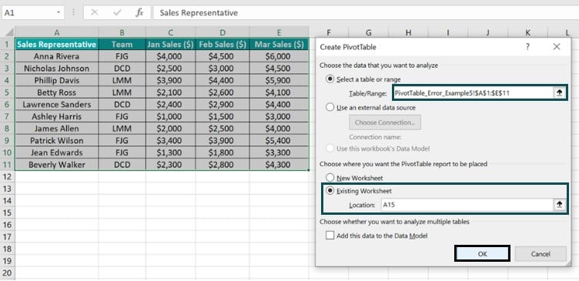Click the James Allen cell

pos(56,129)
